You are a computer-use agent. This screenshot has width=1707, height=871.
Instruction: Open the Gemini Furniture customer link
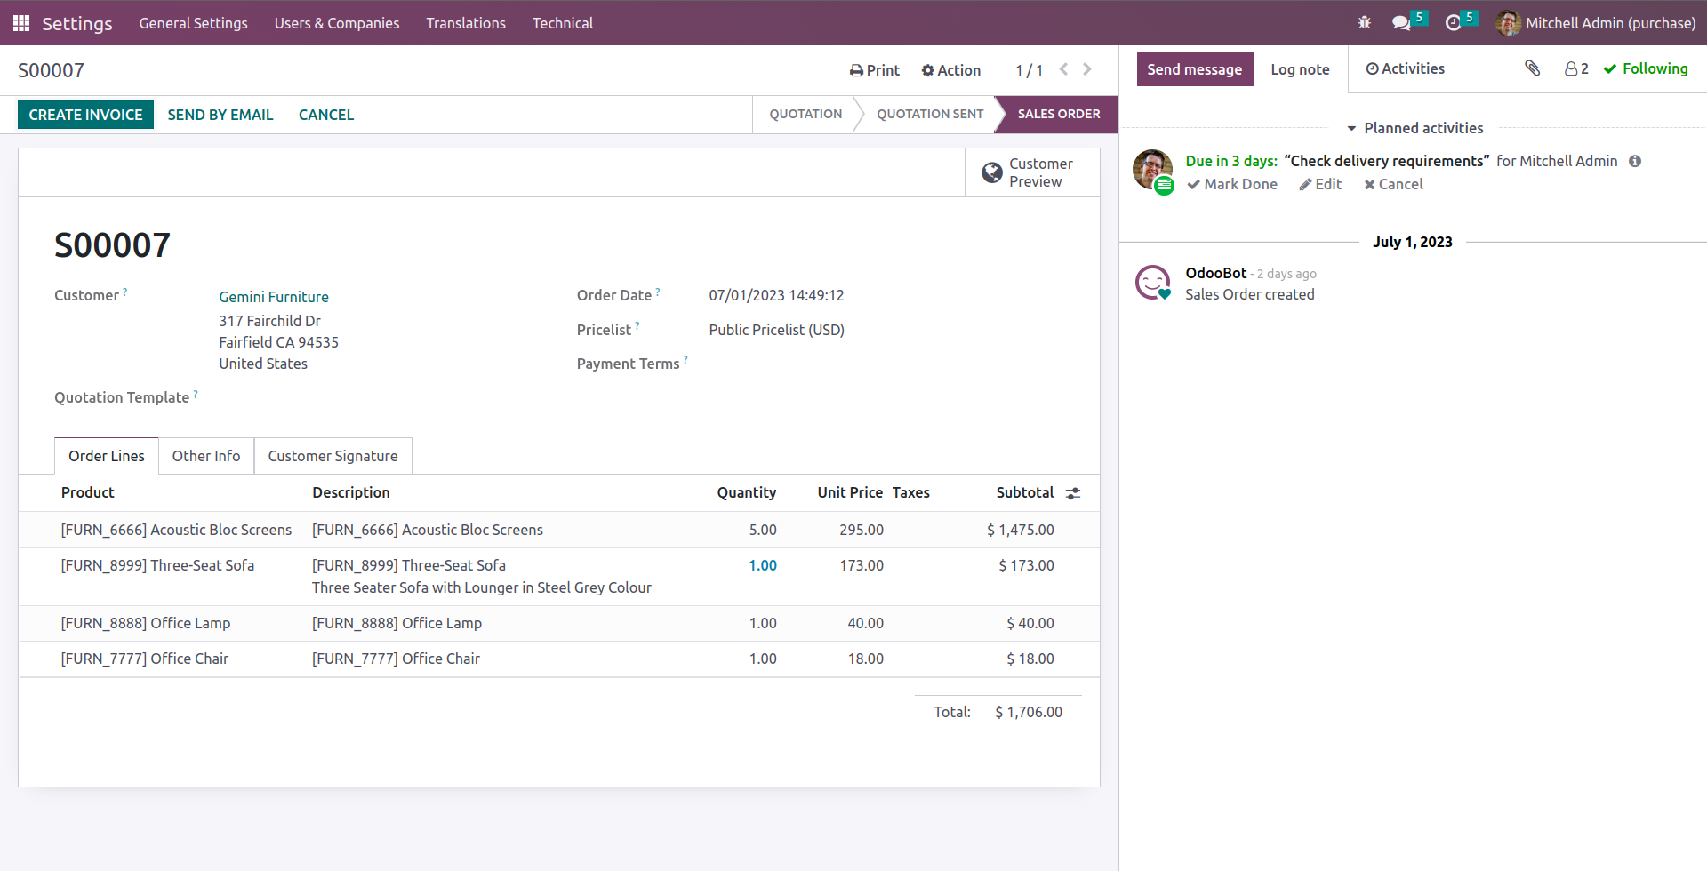[274, 297]
